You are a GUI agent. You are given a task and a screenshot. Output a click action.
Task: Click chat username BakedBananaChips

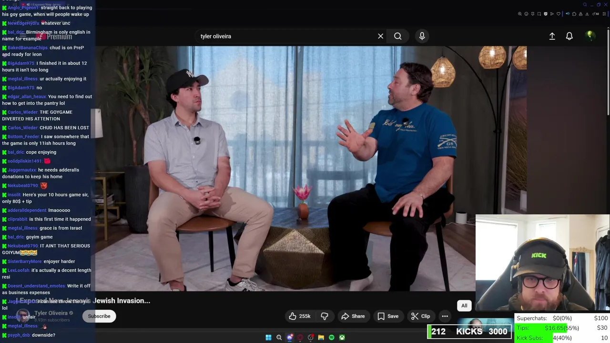pyautogui.click(x=28, y=48)
